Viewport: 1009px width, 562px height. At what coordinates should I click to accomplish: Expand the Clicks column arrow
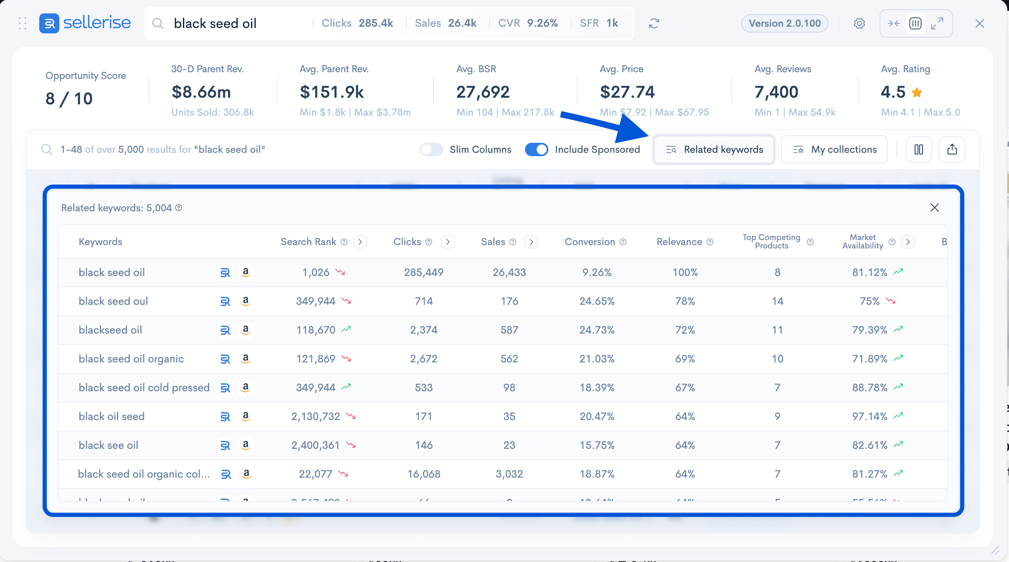tap(448, 242)
